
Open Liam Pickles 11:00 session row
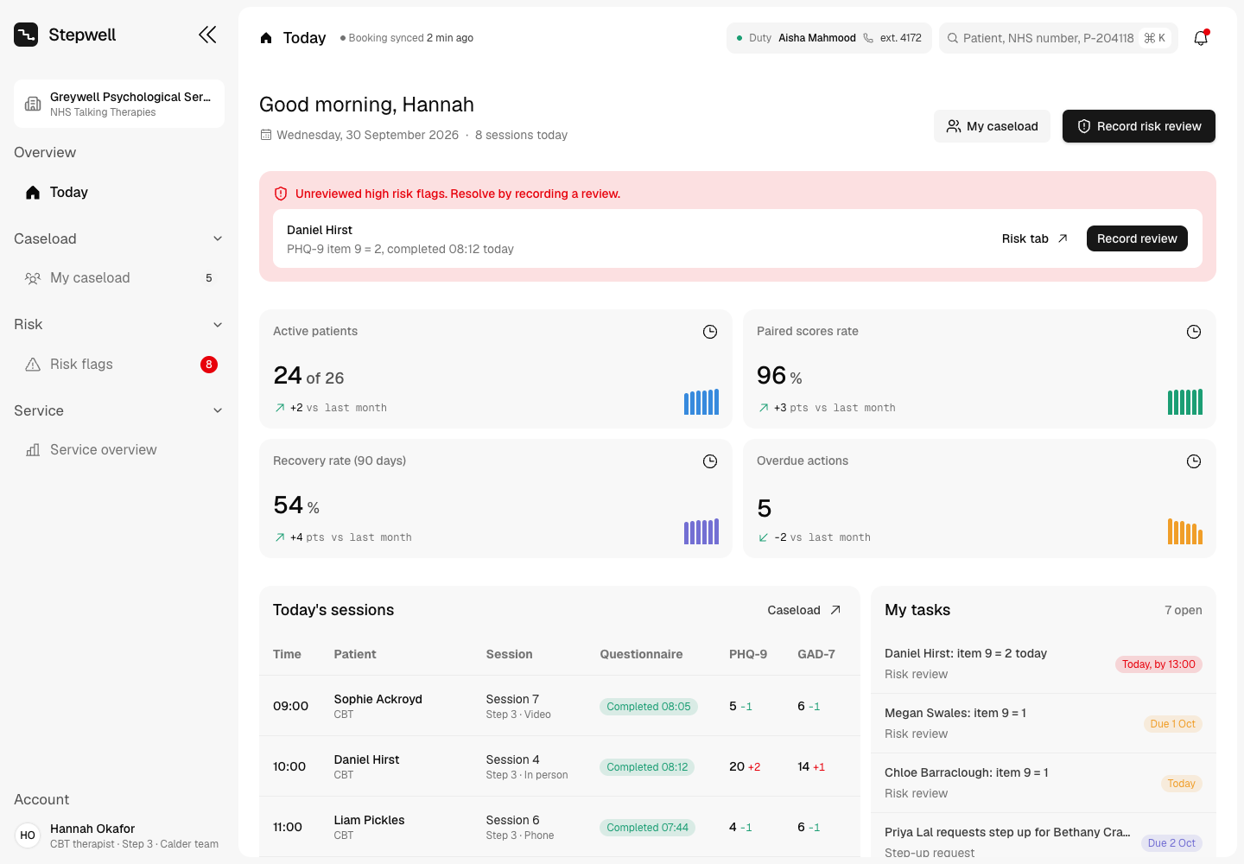[560, 827]
